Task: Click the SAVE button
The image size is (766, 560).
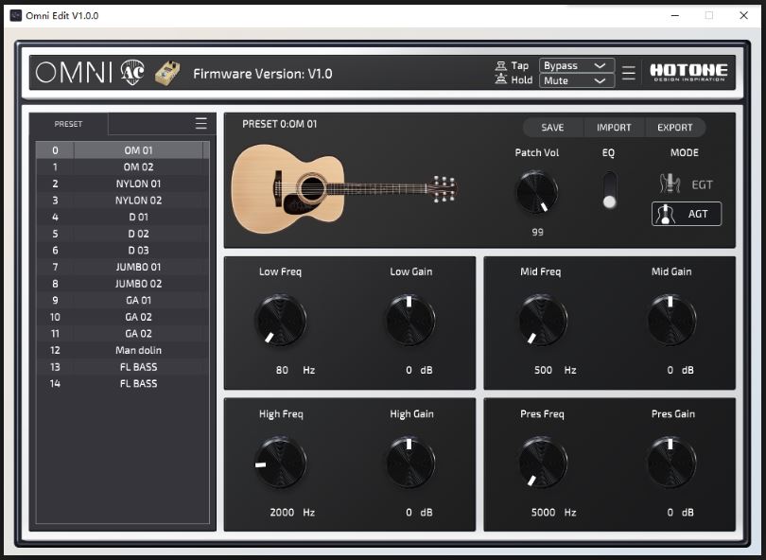Action: click(x=551, y=127)
